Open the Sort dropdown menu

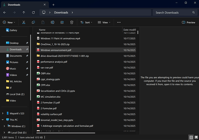[x=87, y=22]
